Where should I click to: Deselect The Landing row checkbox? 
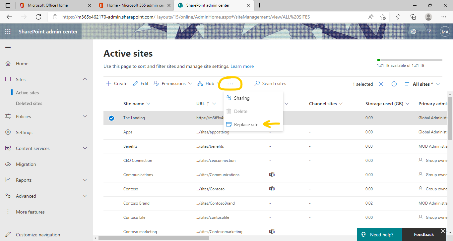point(111,118)
